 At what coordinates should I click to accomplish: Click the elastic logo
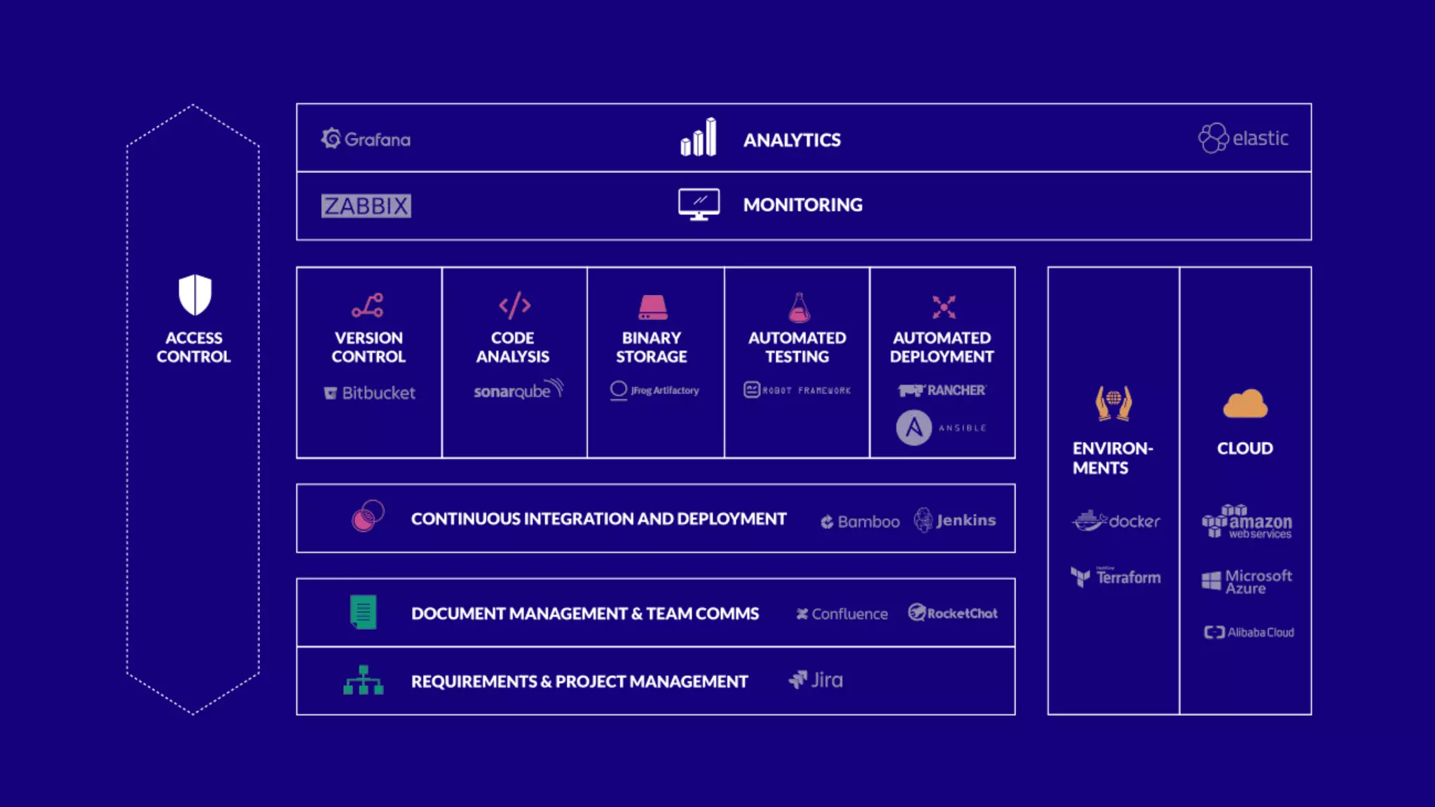[1243, 138]
